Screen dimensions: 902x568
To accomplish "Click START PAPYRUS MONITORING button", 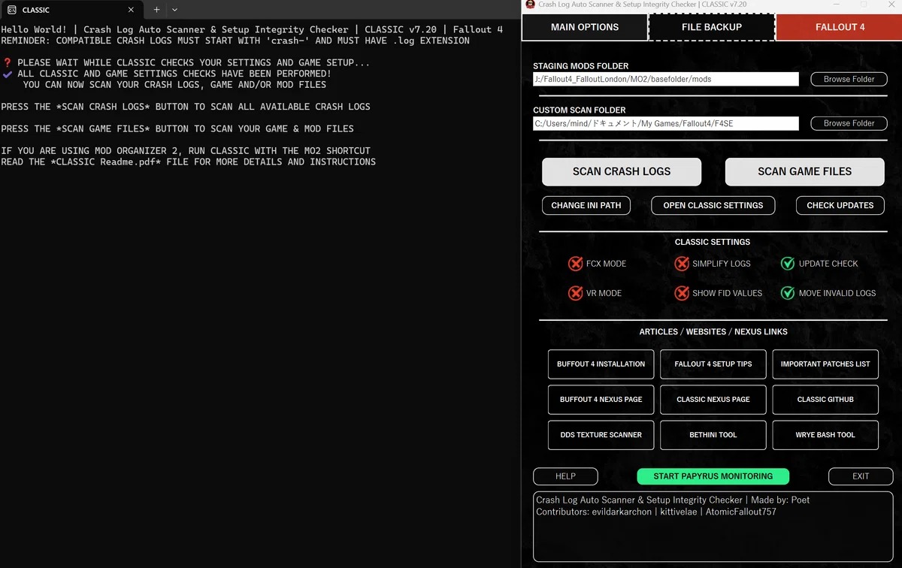I will click(713, 476).
